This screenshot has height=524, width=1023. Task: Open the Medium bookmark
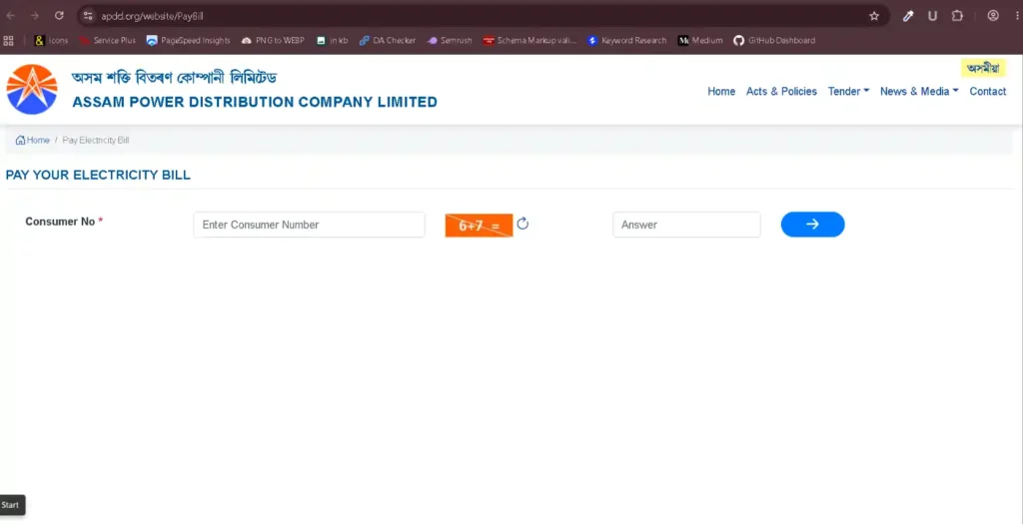[x=700, y=40]
